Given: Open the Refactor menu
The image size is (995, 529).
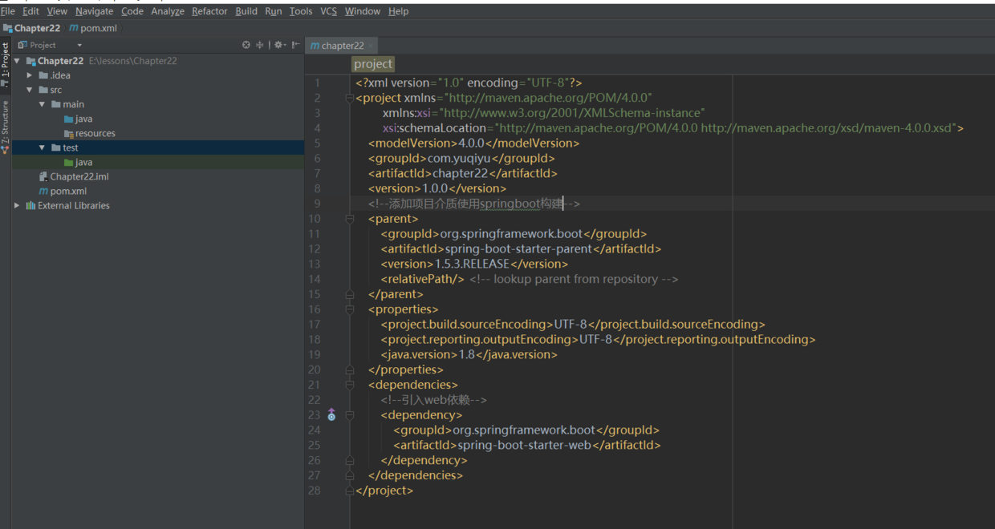Looking at the screenshot, I should point(209,11).
